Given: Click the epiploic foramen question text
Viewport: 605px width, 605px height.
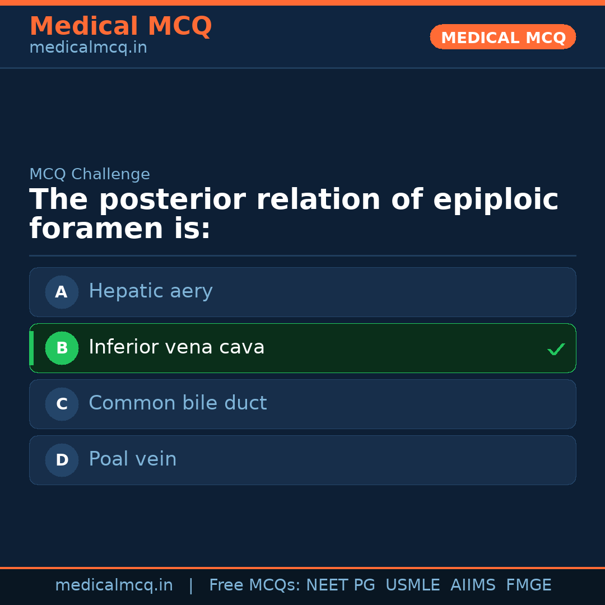Looking at the screenshot, I should click(x=294, y=214).
